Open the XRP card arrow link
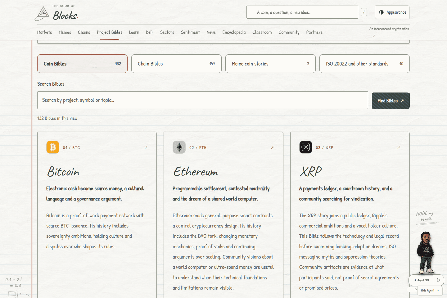 tap(399, 147)
